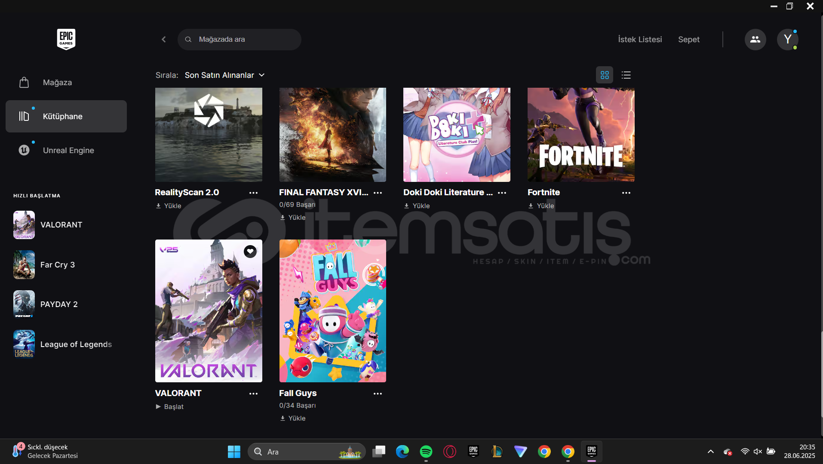Open the Fall Guys cover thumbnail
This screenshot has height=464, width=823.
pos(333,311)
